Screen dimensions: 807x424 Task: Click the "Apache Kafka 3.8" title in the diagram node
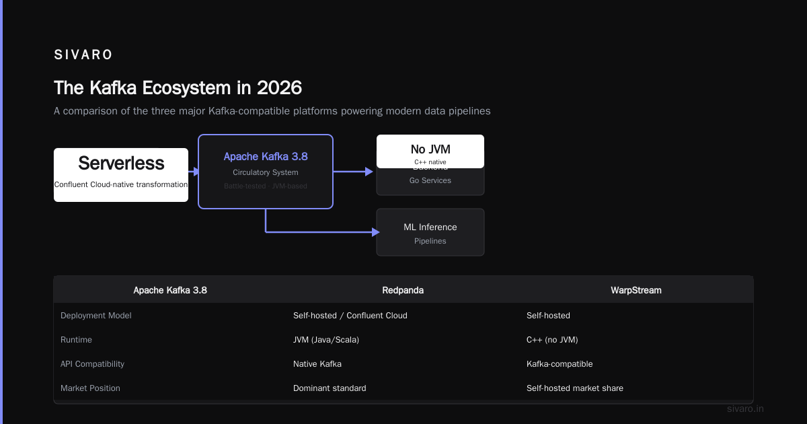pyautogui.click(x=266, y=156)
